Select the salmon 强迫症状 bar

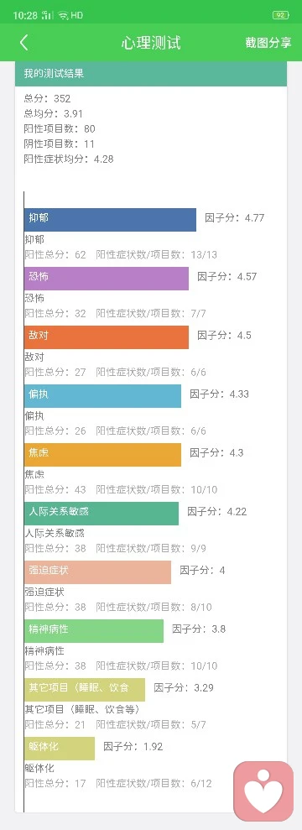tap(98, 572)
